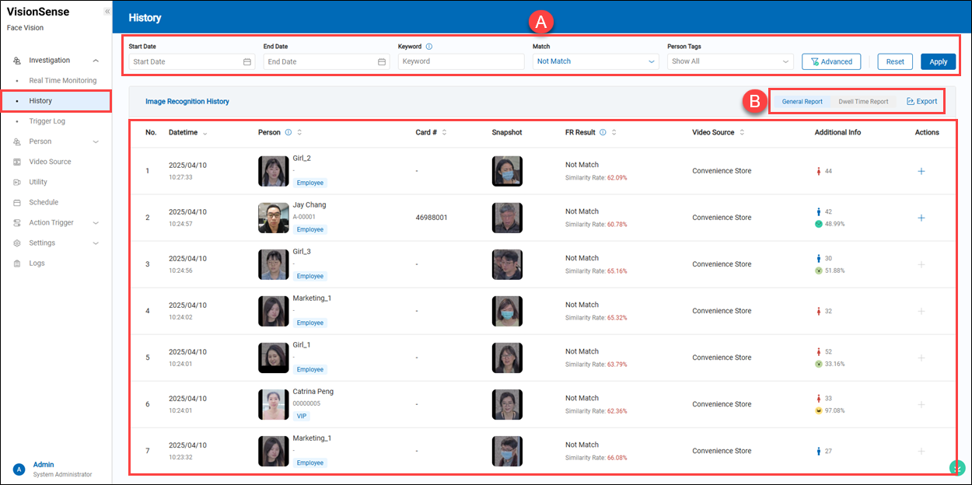This screenshot has height=485, width=972.
Task: Switch to the General Report view
Action: [x=802, y=102]
